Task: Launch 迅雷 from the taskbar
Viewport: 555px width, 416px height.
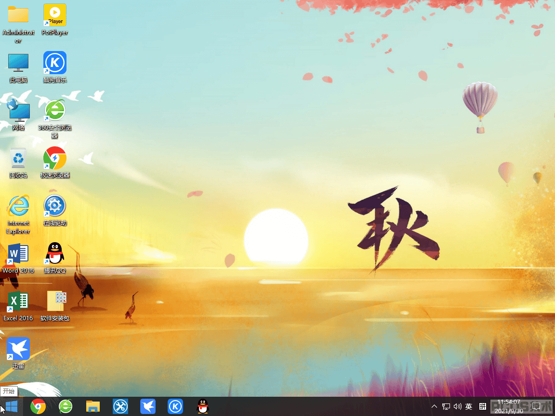Action: 148,406
